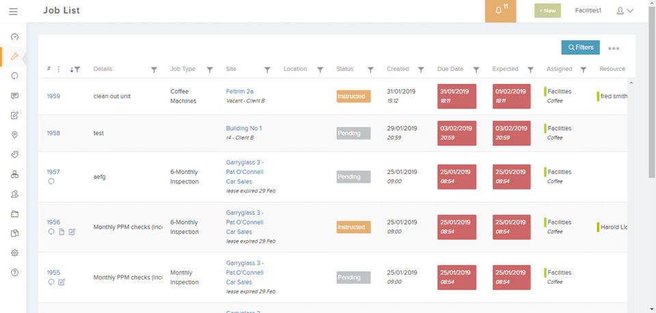Screen dimensions: 656x313
Task: Open the three-dots more options menu
Action: pyautogui.click(x=614, y=48)
